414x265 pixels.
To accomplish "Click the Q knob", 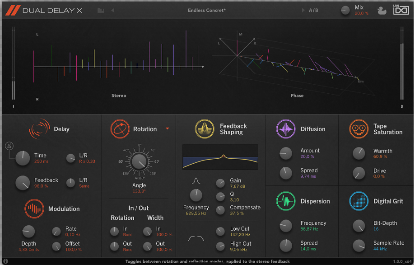I will coord(220,196).
